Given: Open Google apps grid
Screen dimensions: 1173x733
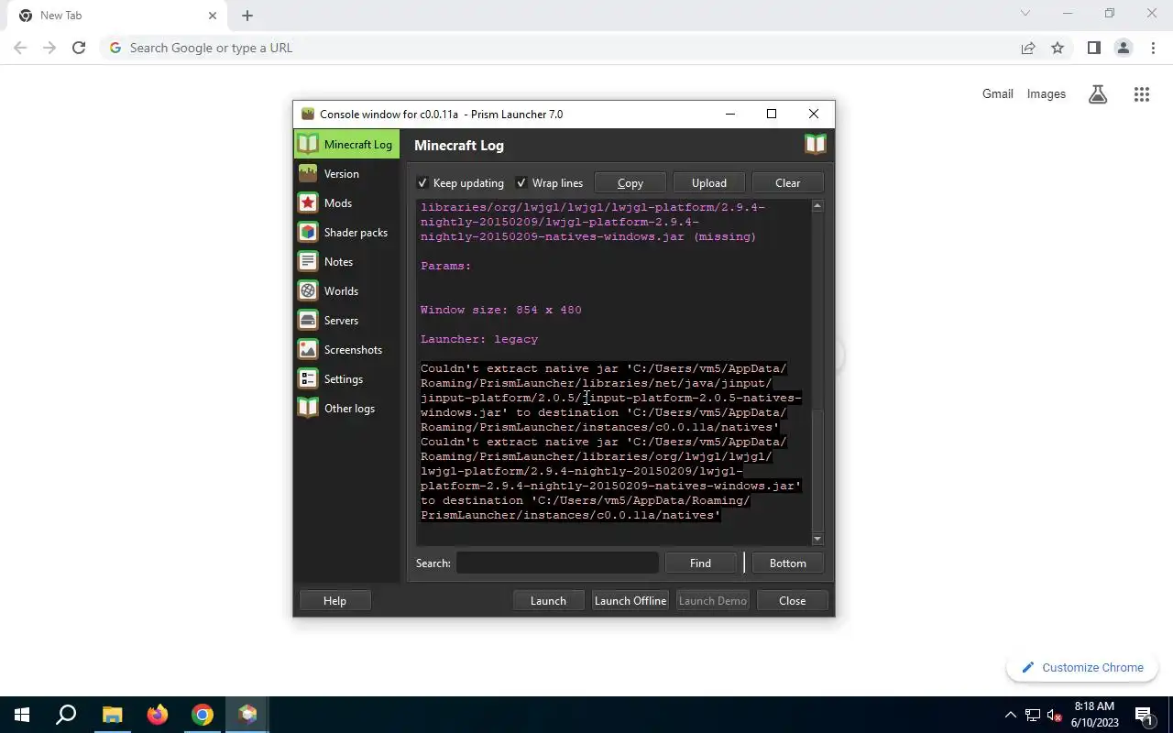Looking at the screenshot, I should (1141, 93).
